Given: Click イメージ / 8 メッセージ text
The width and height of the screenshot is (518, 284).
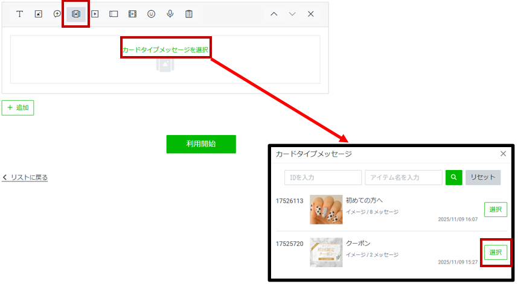Looking at the screenshot, I should (x=372, y=212).
